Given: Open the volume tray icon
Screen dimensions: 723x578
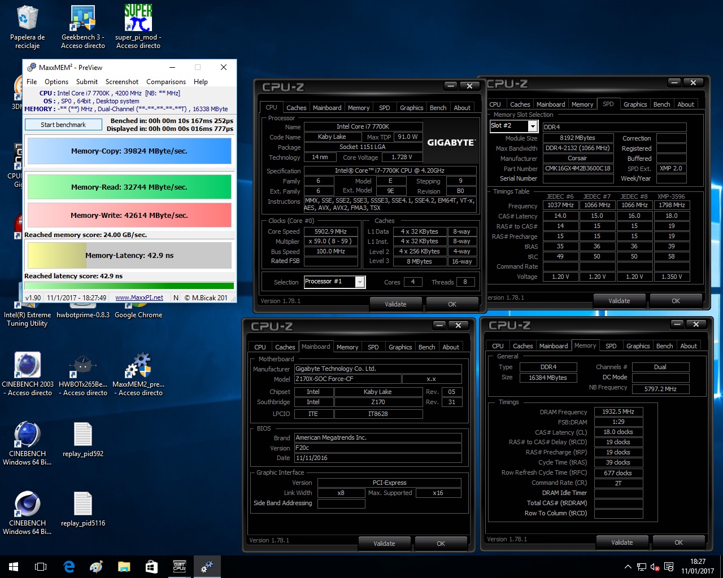Looking at the screenshot, I should (x=655, y=567).
